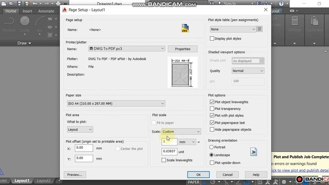Click the New drawing icon in quick access toolbar
The width and height of the screenshot is (329, 185).
pyautogui.click(x=4, y=4)
